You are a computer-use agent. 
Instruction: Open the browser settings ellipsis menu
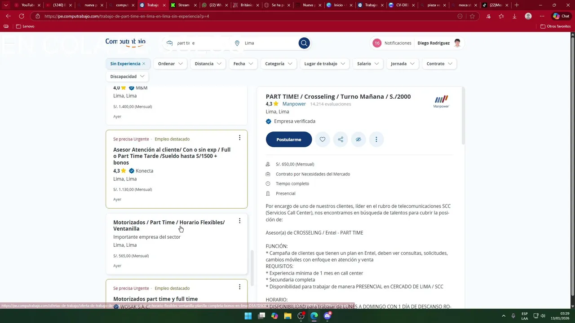[542, 16]
